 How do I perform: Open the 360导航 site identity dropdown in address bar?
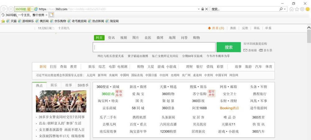tap(23, 9)
